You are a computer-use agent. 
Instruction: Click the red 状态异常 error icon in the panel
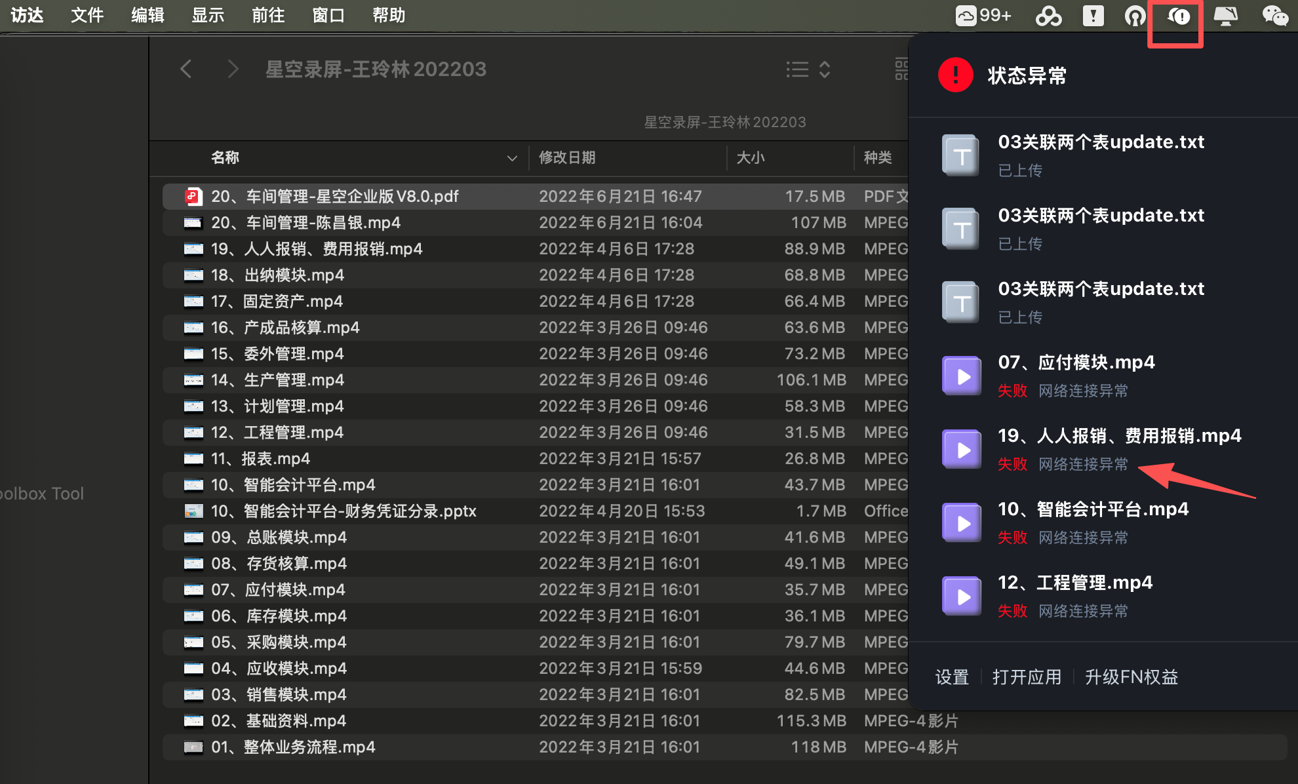coord(955,75)
